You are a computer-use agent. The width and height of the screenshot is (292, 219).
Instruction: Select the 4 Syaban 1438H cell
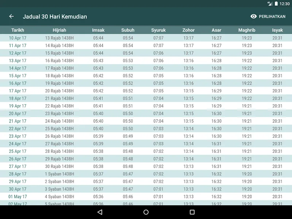click(59, 197)
